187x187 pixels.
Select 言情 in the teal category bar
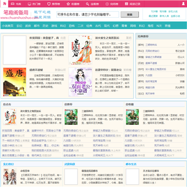(x=167, y=26)
